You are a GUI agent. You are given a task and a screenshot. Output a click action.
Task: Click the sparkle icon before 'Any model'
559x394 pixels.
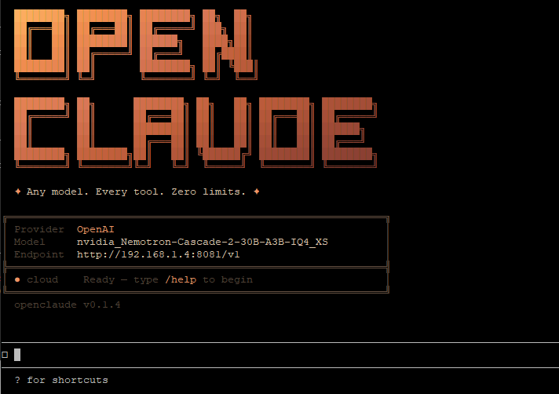tap(17, 192)
